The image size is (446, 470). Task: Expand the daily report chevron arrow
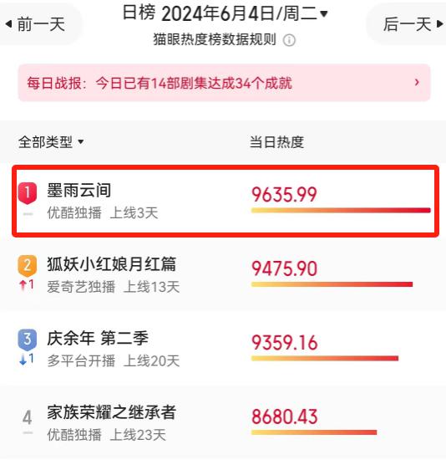click(x=417, y=82)
